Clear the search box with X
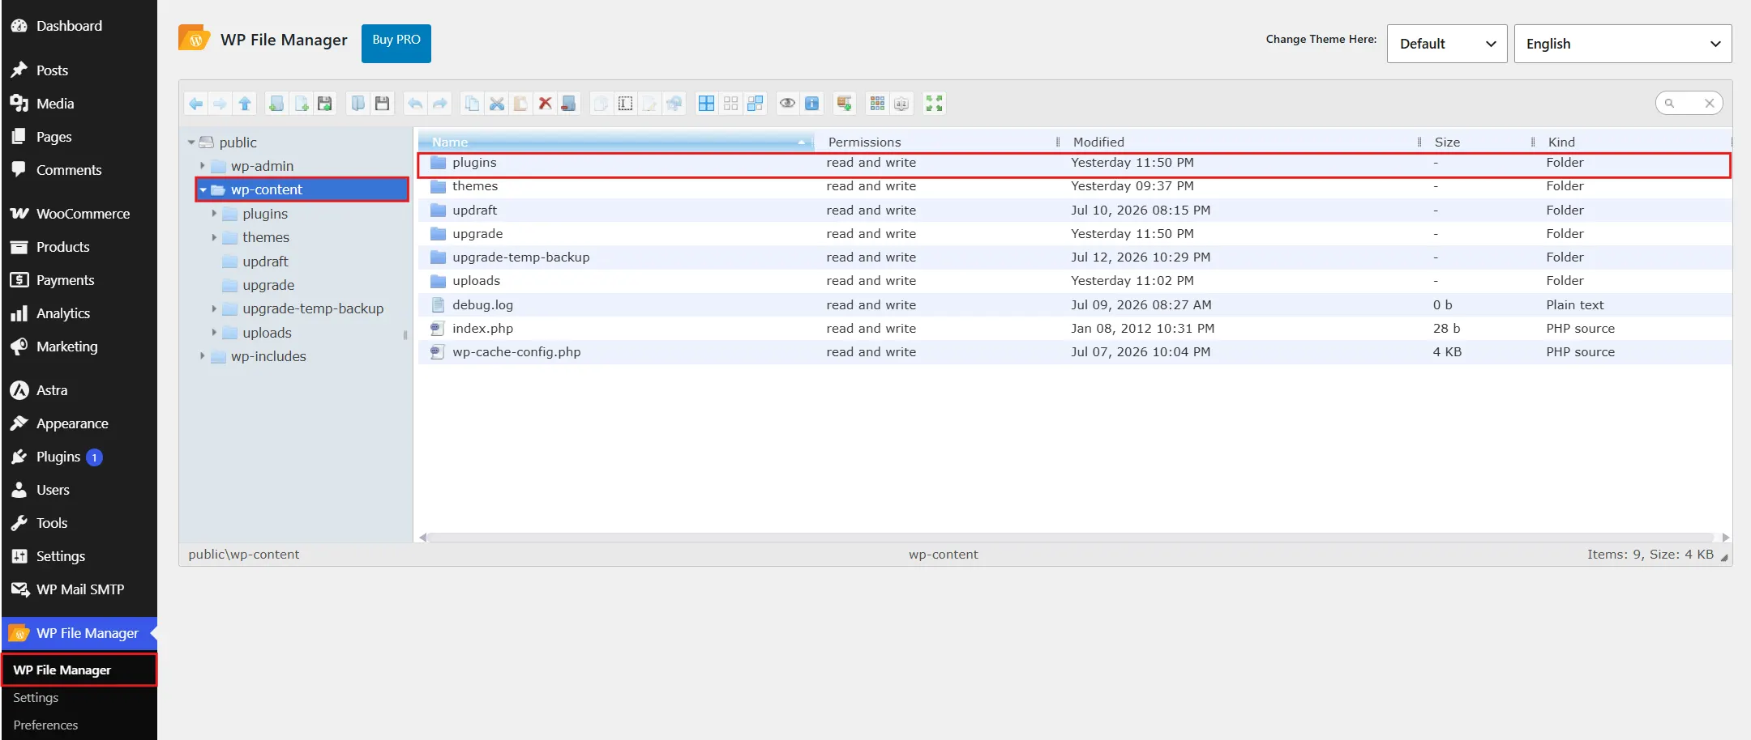This screenshot has height=740, width=1751. (1709, 103)
